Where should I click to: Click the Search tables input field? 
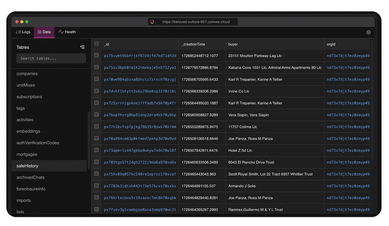pos(51,59)
